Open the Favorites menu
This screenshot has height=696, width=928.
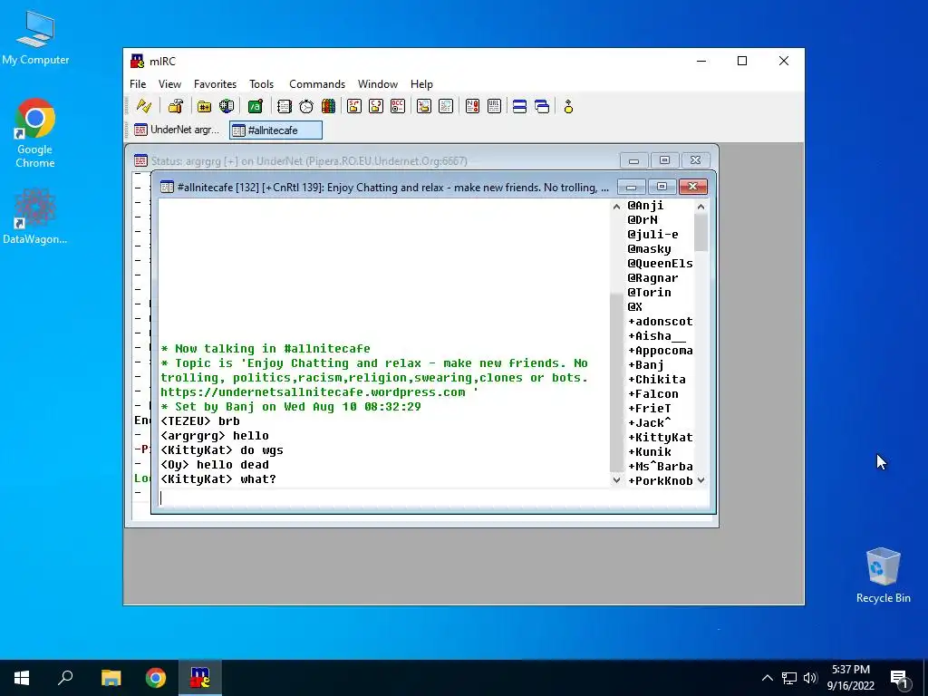tap(215, 84)
